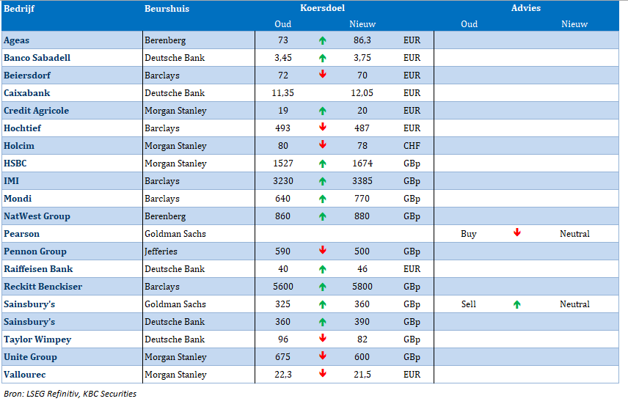Click the Mondi company name

[18, 199]
